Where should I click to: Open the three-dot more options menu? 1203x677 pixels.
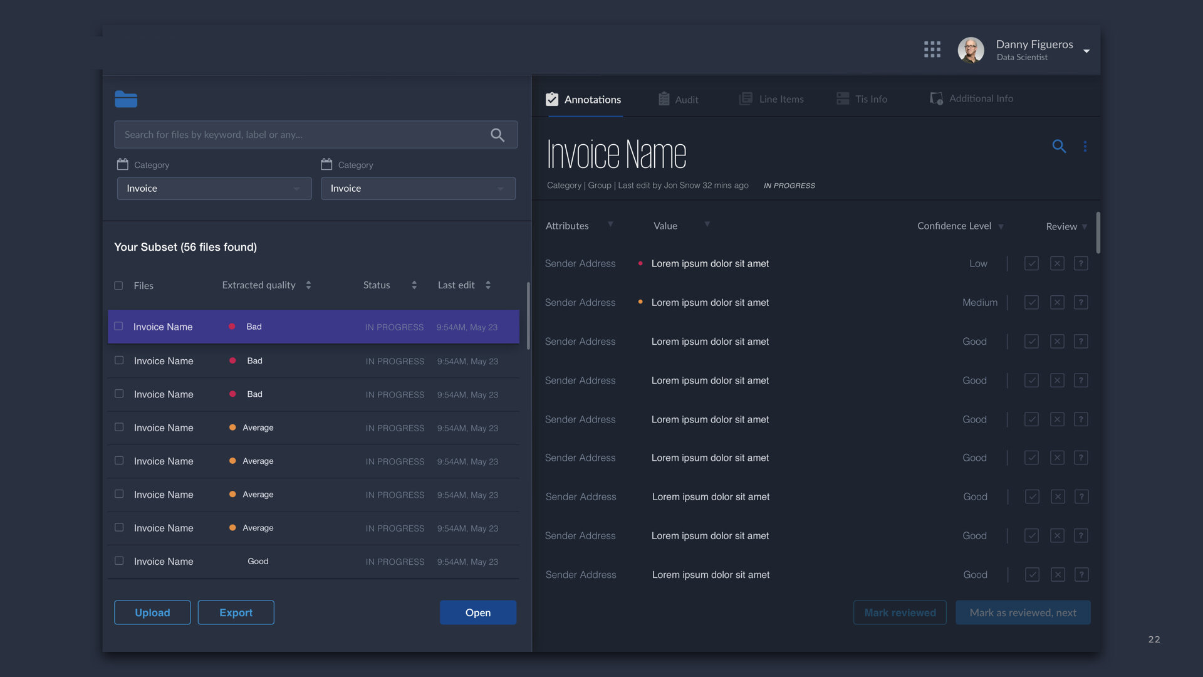click(x=1085, y=146)
